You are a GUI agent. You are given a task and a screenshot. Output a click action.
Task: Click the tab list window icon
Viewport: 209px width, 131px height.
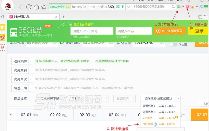pyautogui.click(x=200, y=17)
